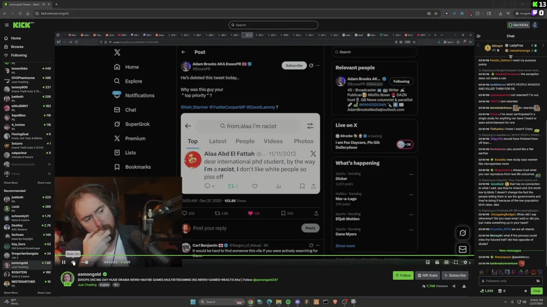The width and height of the screenshot is (547, 307).
Task: Enter fullscreen mode in player
Action: point(456,262)
